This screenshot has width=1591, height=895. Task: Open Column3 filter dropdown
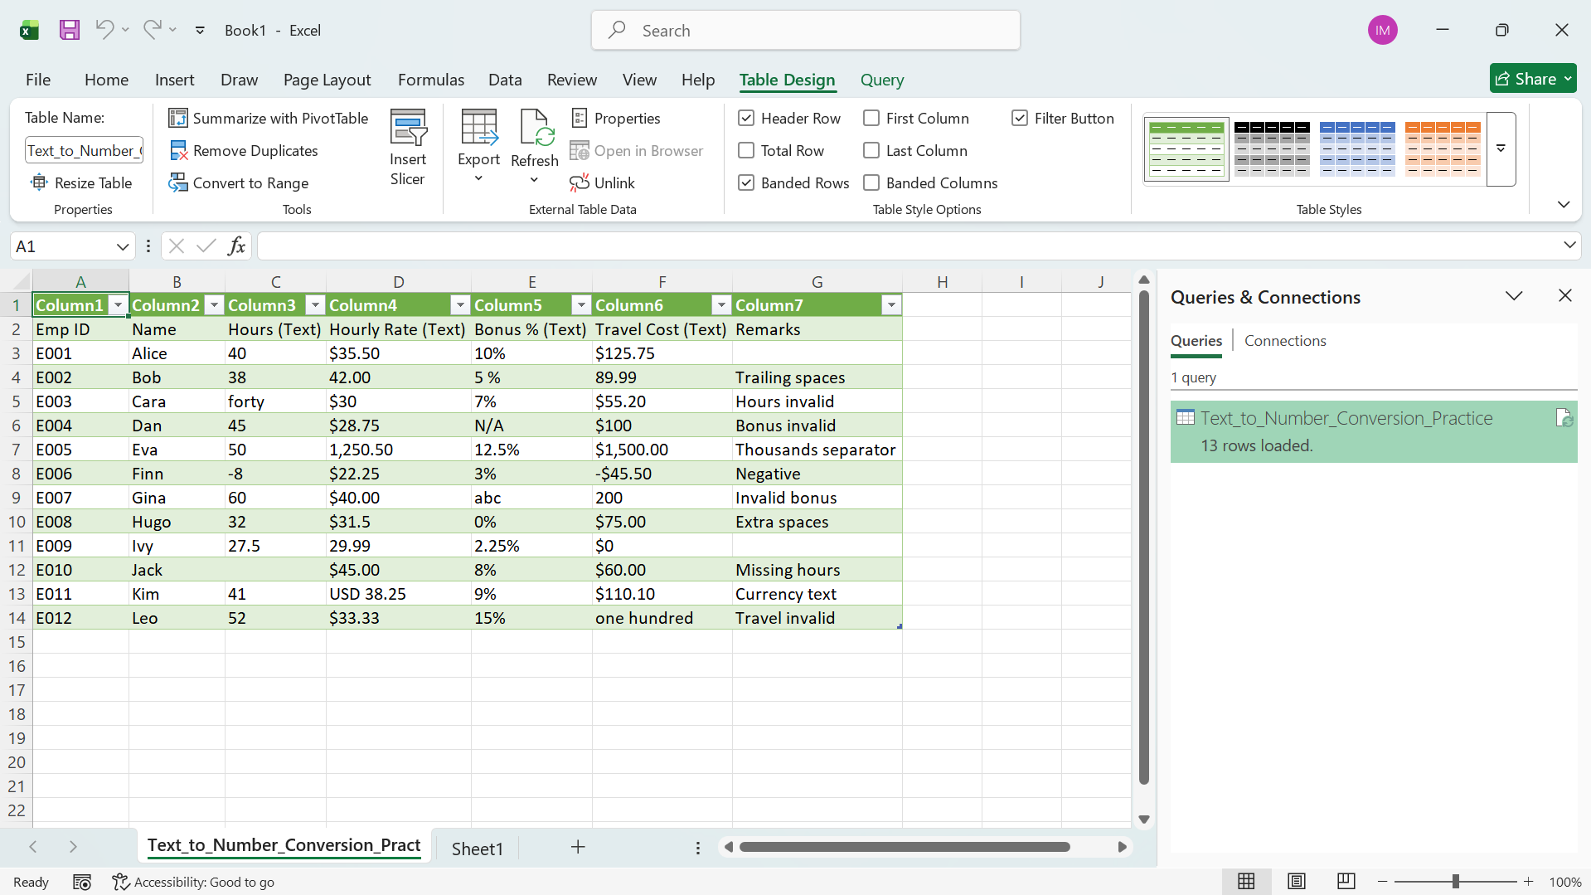tap(315, 305)
